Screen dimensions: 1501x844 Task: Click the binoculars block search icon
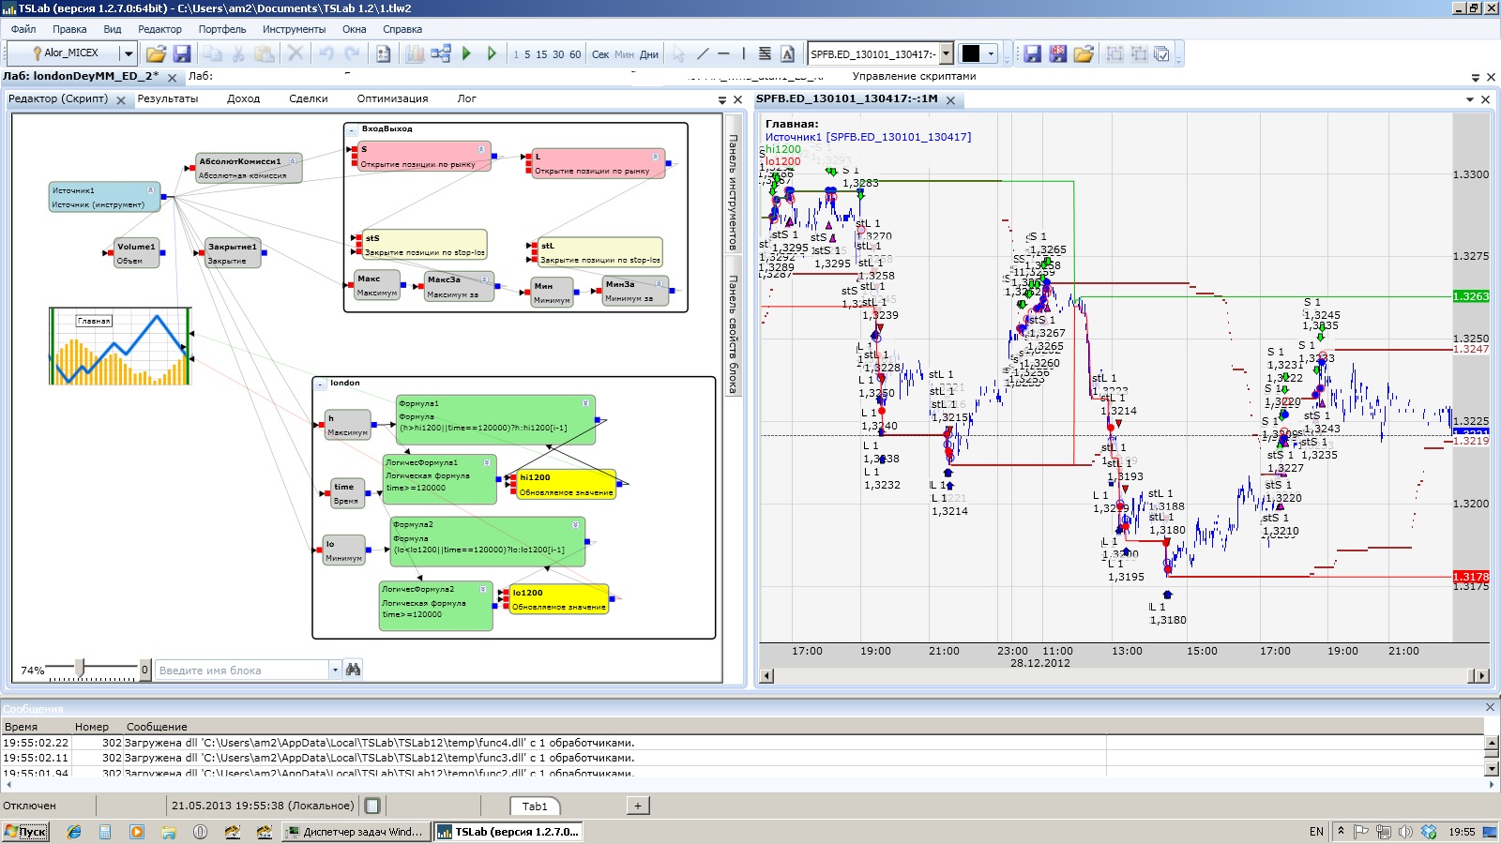click(x=353, y=670)
